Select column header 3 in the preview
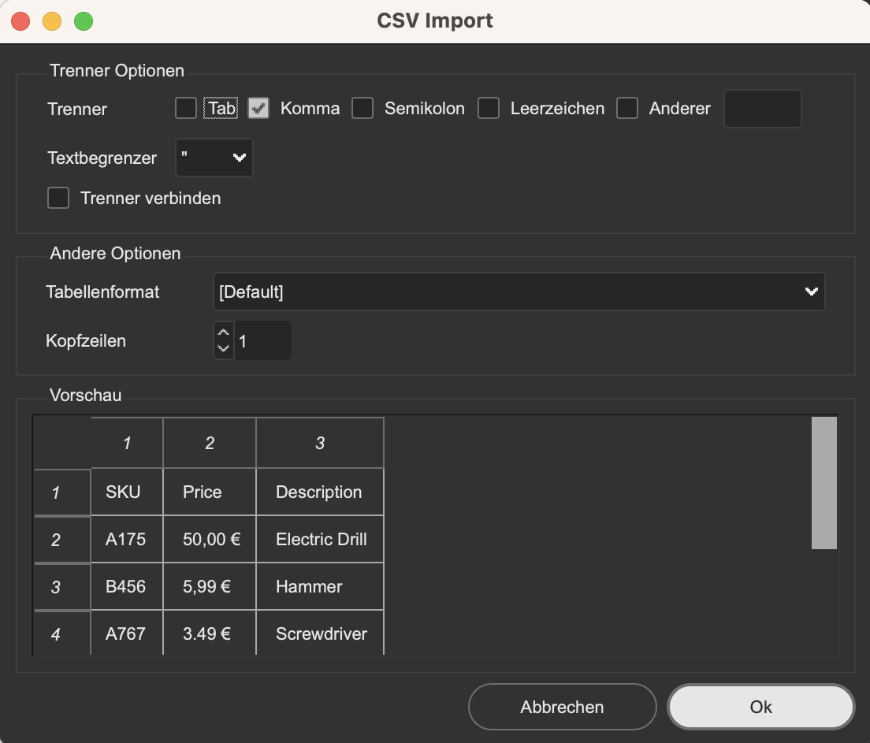870x743 pixels. coord(320,443)
